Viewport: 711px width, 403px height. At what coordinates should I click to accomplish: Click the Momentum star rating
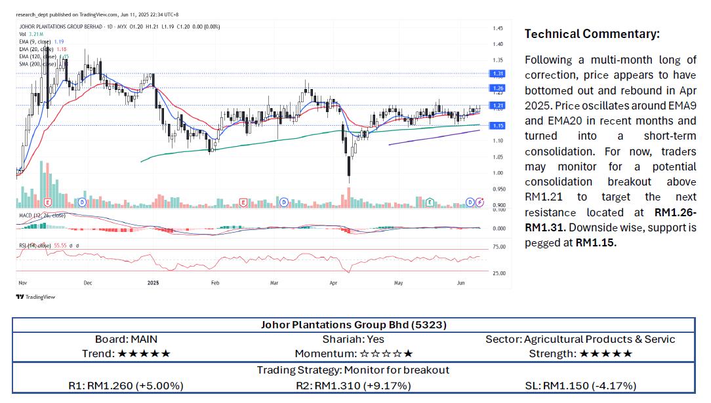[x=386, y=354]
